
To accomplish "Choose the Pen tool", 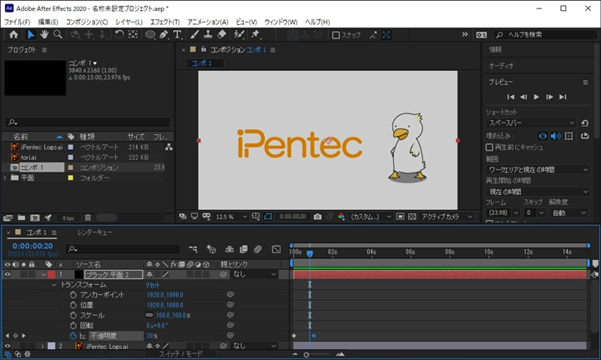I will pyautogui.click(x=164, y=35).
